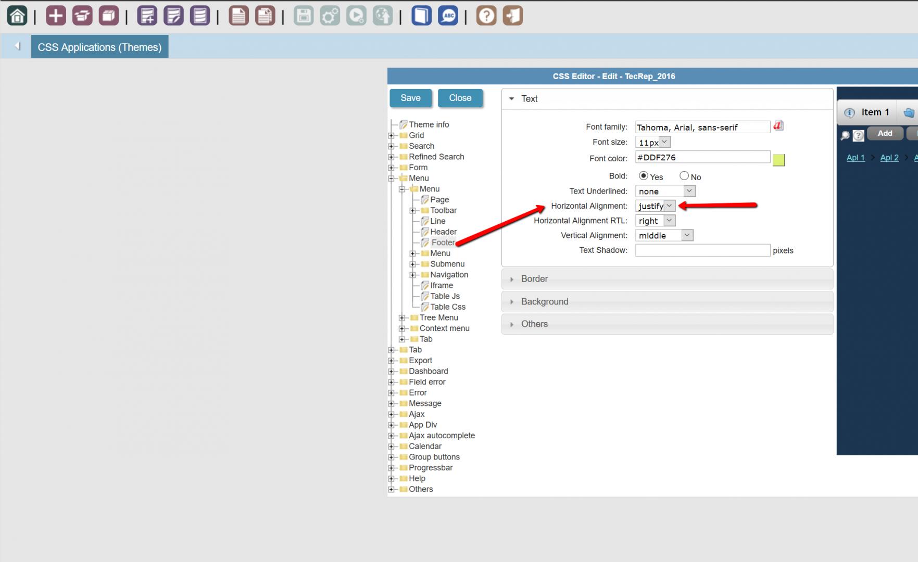Click the greyed globe deploy icon
Image resolution: width=918 pixels, height=562 pixels.
tap(383, 16)
